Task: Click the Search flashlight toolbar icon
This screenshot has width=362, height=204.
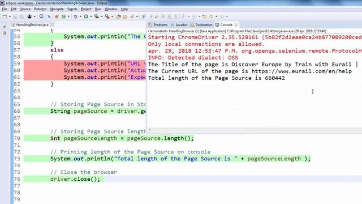Action: (x=132, y=16)
